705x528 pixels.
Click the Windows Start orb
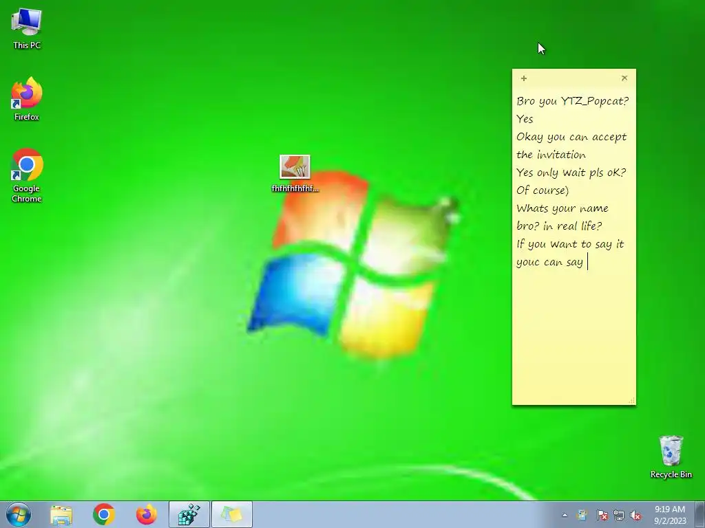pos(19,514)
